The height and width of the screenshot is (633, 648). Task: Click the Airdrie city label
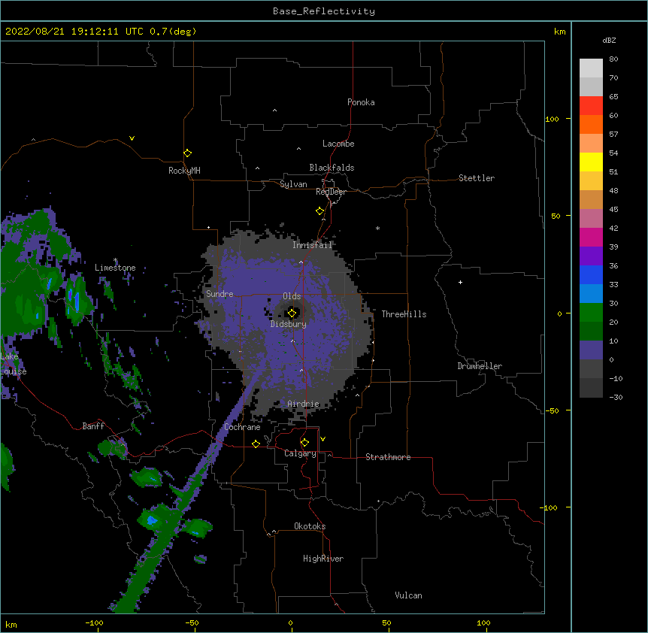tap(304, 404)
